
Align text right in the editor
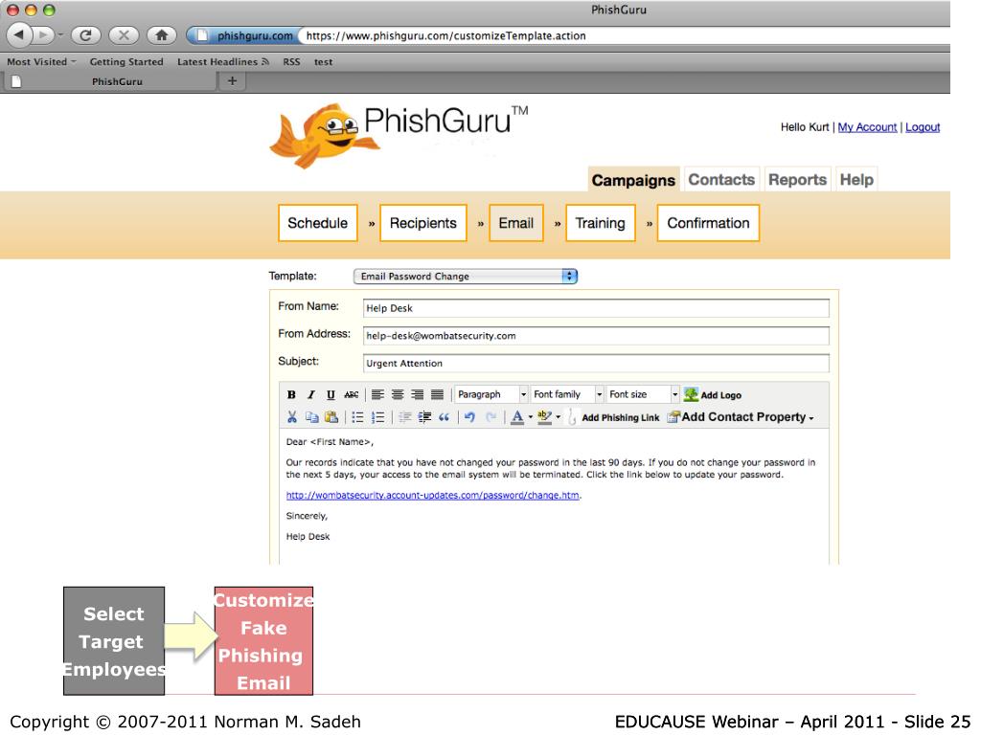418,394
